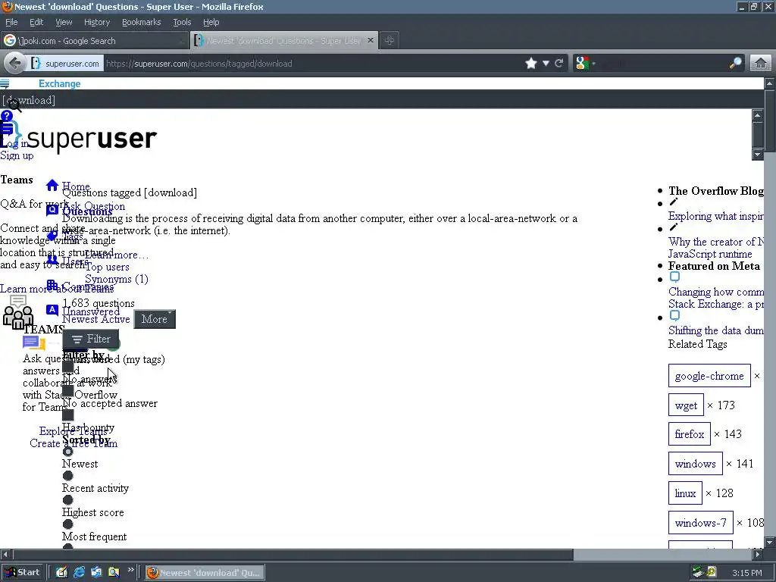Image resolution: width=776 pixels, height=582 pixels.
Task: Select the Highest score radio button
Action: (x=67, y=500)
